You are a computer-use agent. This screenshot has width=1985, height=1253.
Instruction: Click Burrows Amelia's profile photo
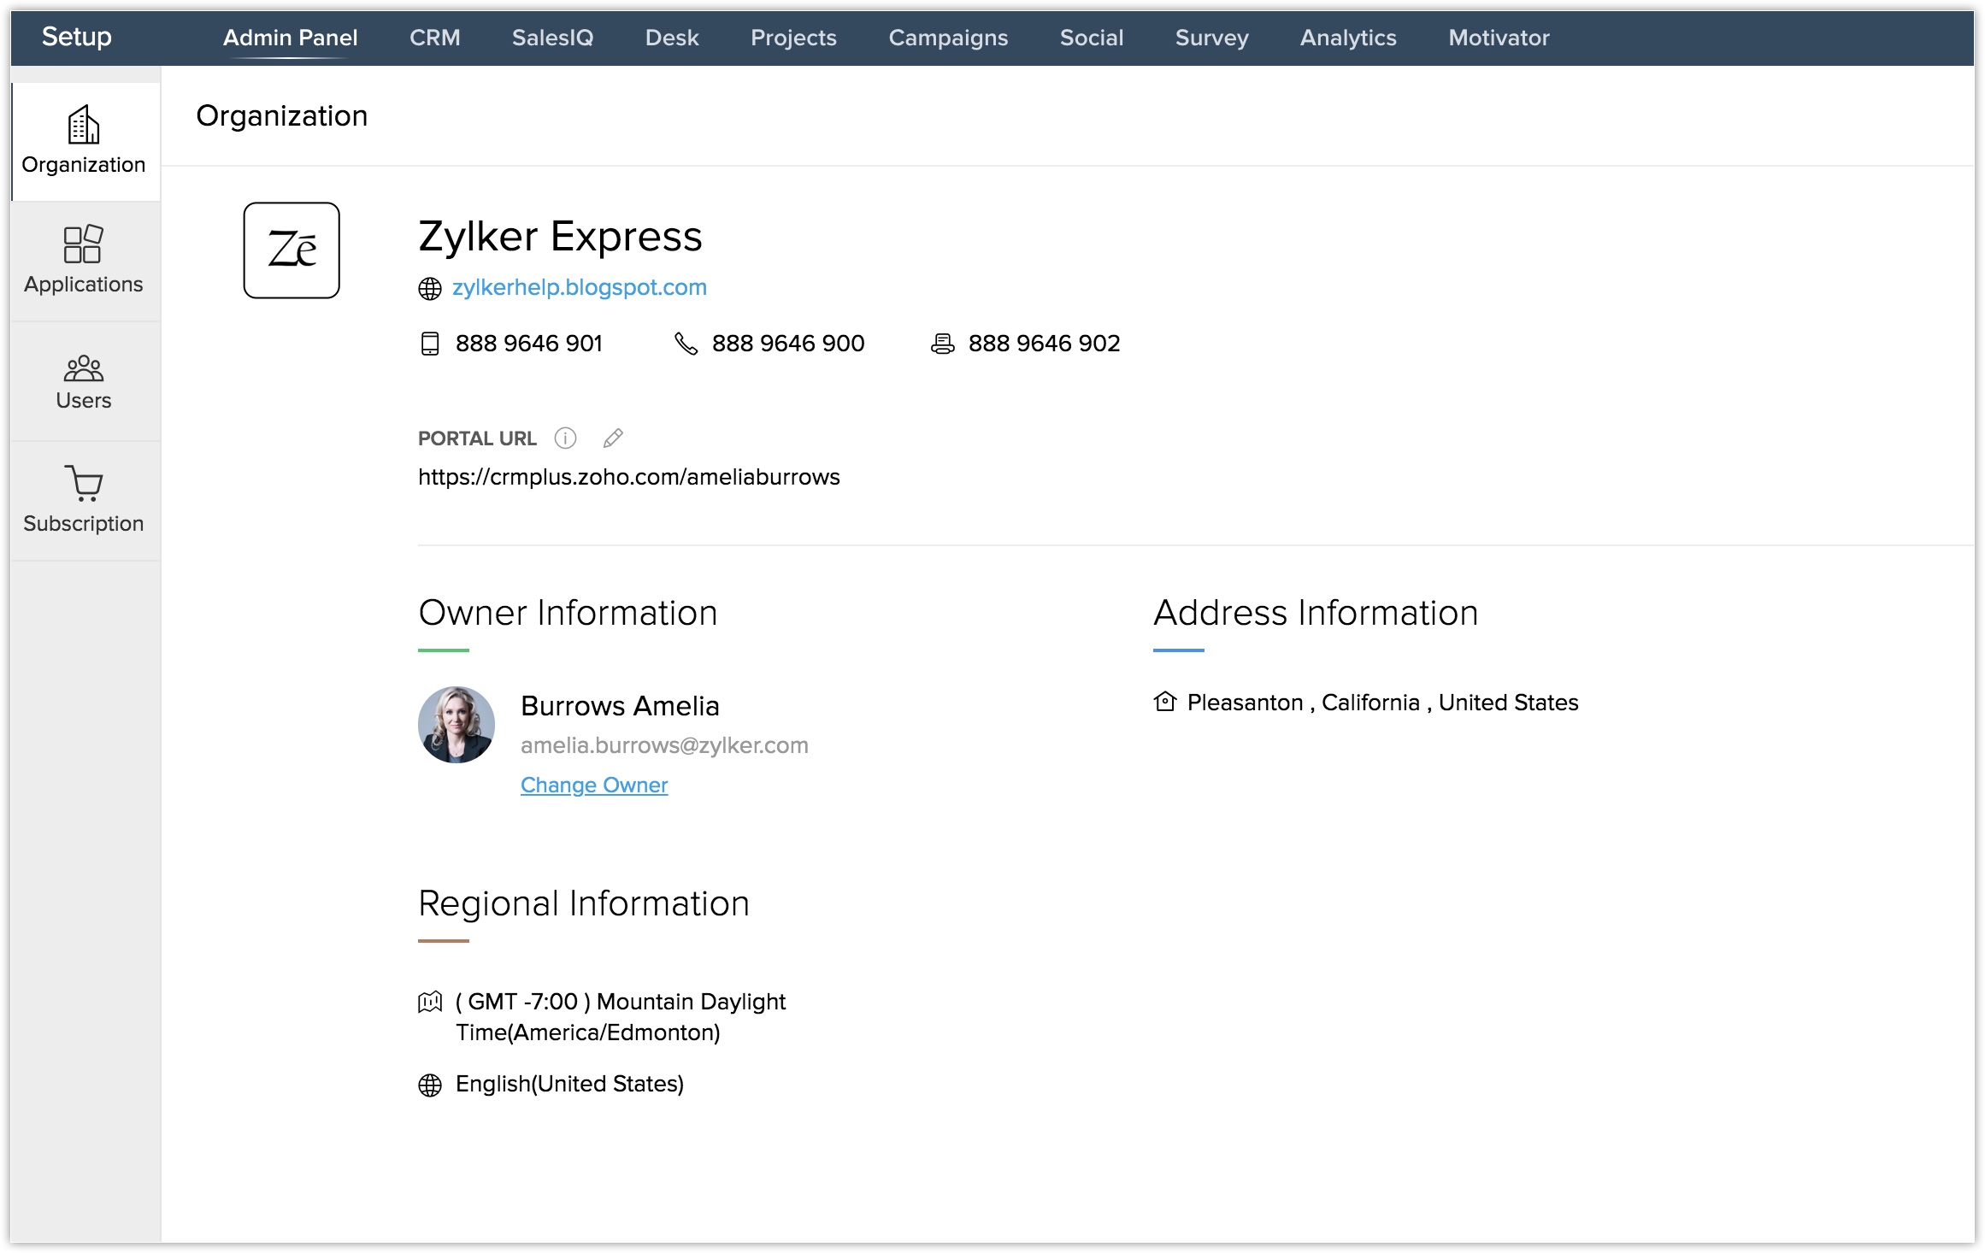pyautogui.click(x=456, y=724)
